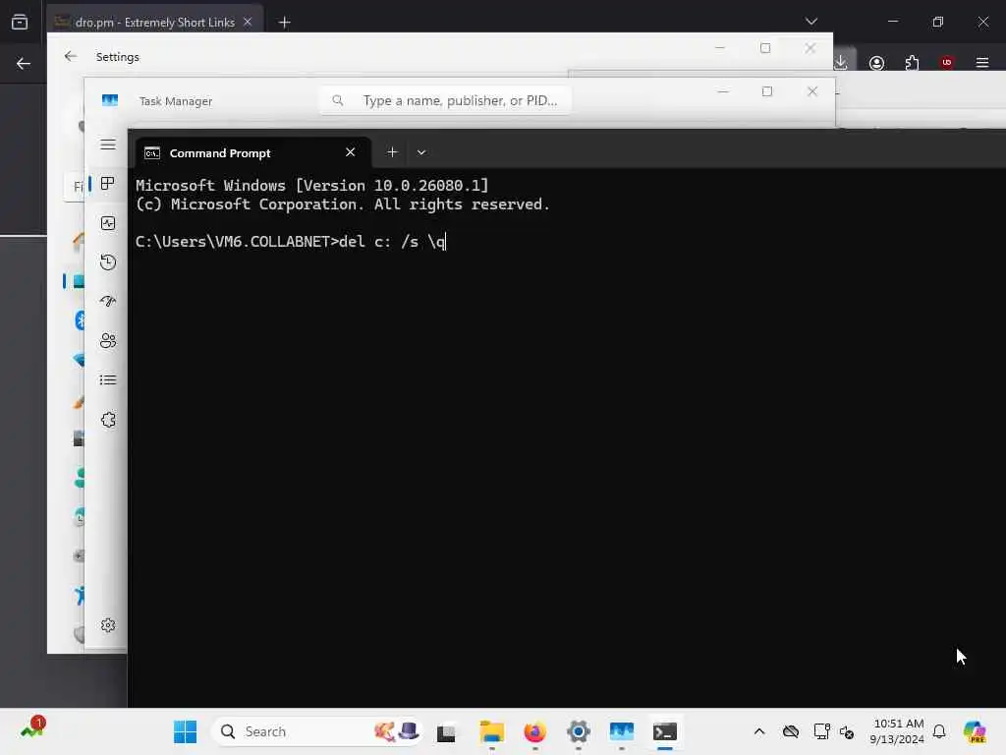Open Copilot preview icon on taskbar
Screen dimensions: 1006x755
tap(975, 731)
